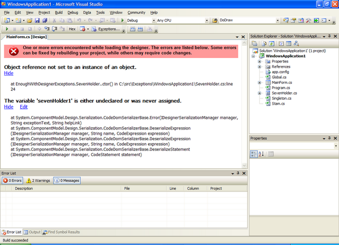Click the Open File folder icon
This screenshot has height=245, width=339.
[29, 20]
